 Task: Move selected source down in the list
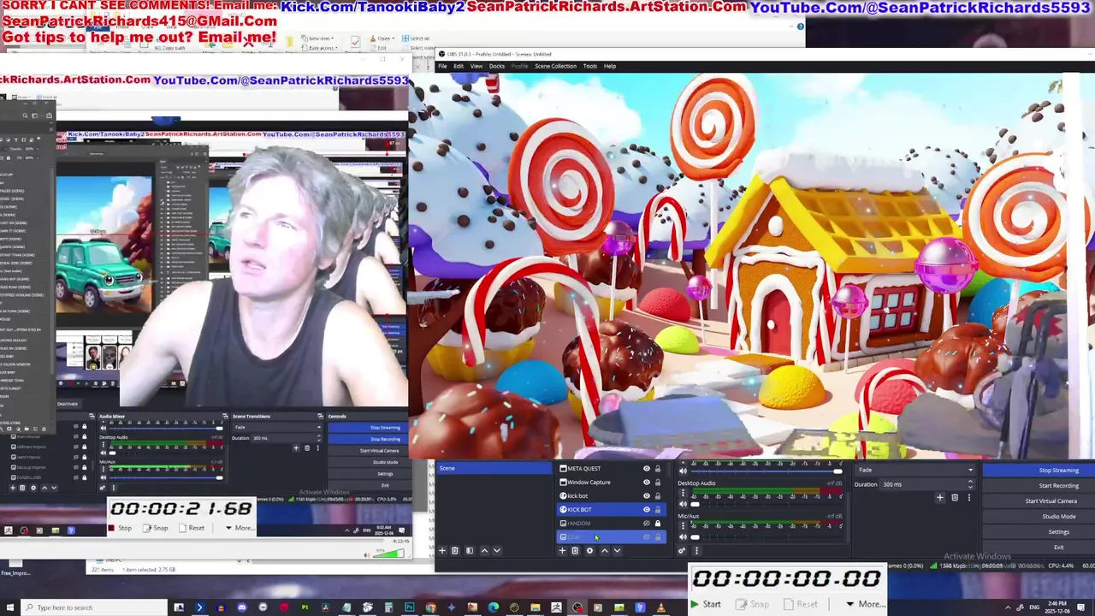(x=617, y=550)
